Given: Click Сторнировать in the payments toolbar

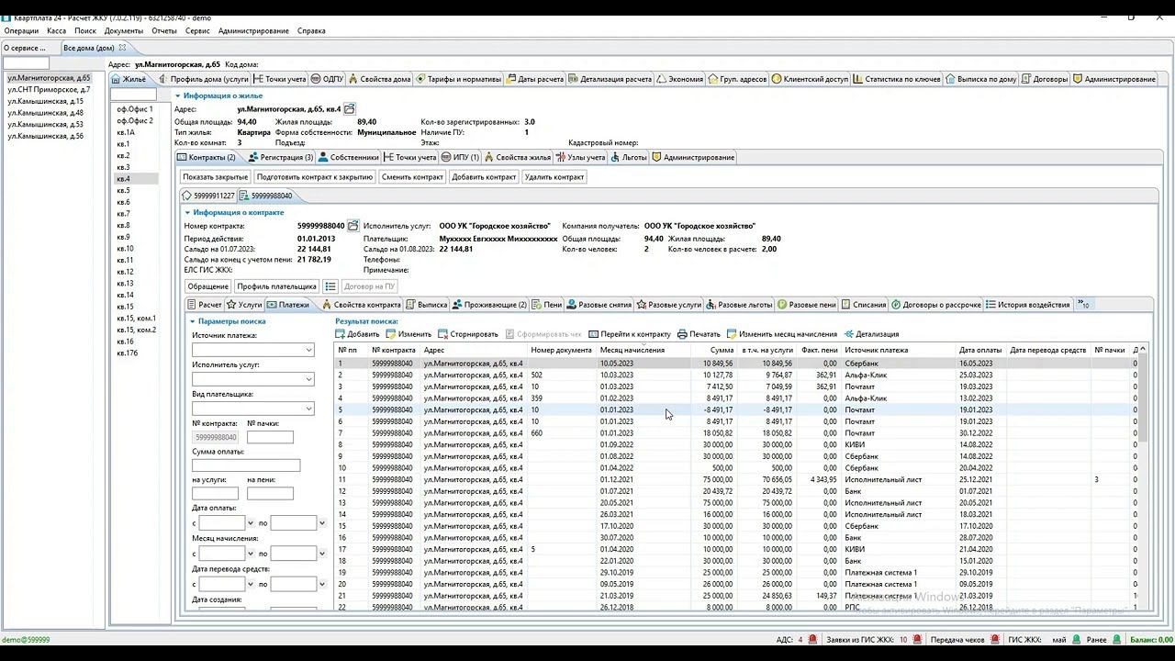Looking at the screenshot, I should (x=468, y=334).
